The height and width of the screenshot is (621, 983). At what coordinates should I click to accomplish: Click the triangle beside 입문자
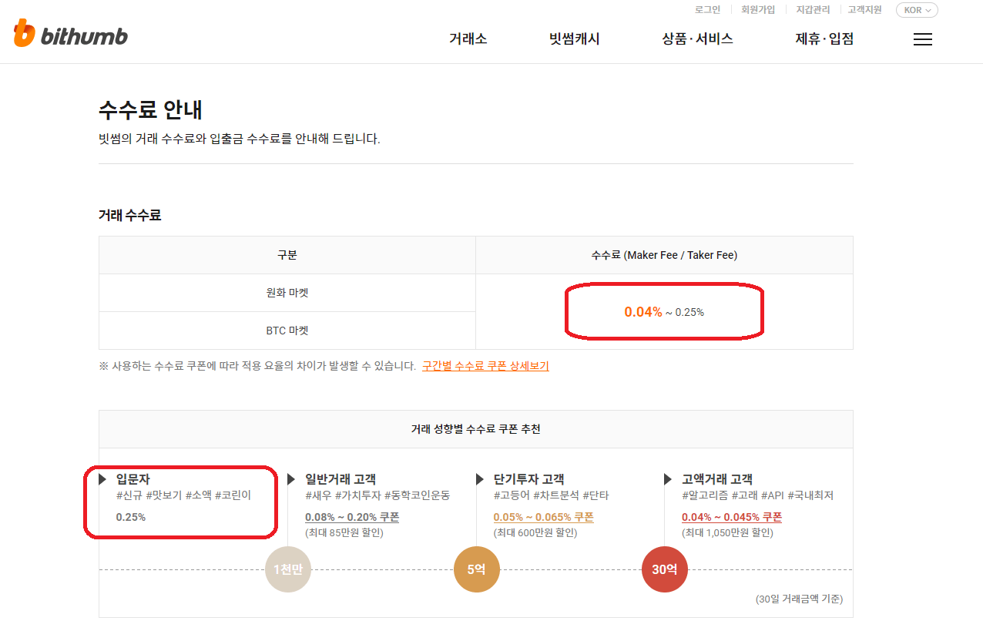(x=103, y=480)
